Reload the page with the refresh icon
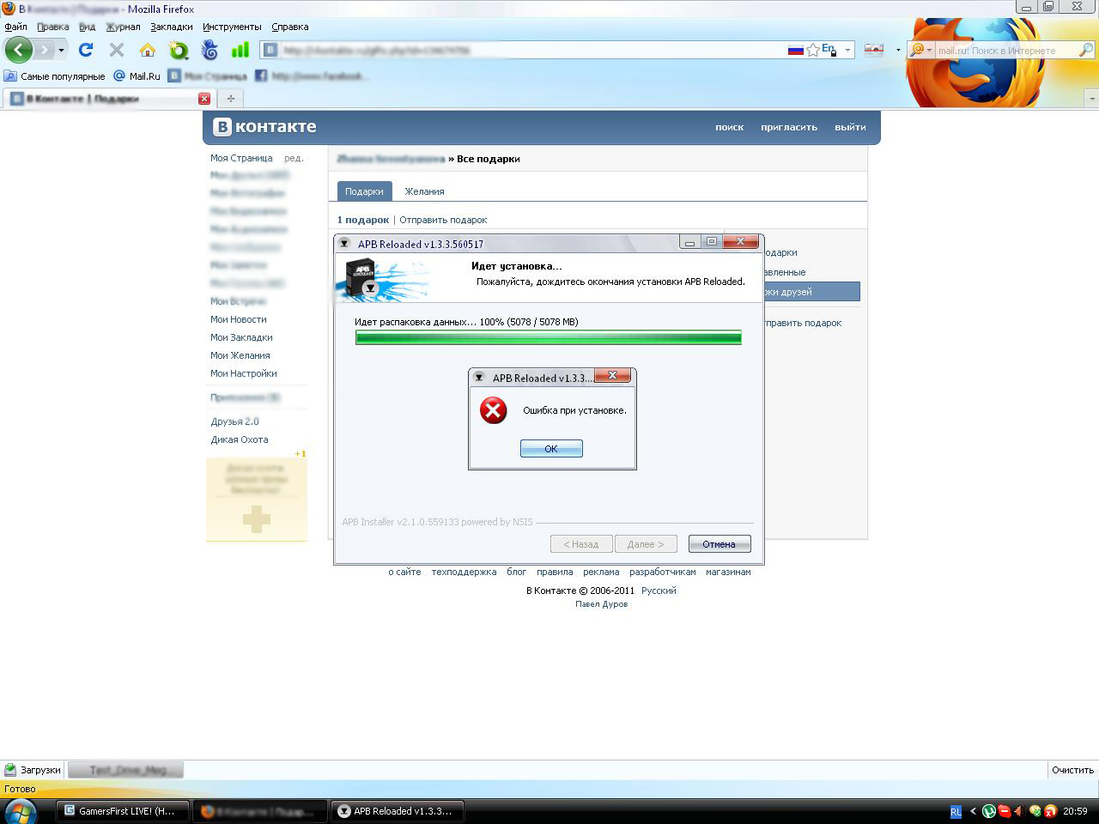The width and height of the screenshot is (1099, 824). 86,50
